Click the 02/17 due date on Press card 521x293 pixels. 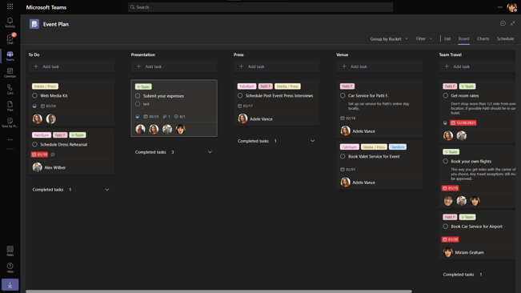tap(245, 106)
